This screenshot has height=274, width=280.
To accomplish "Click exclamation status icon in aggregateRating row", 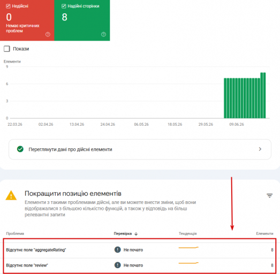I will [x=117, y=249].
